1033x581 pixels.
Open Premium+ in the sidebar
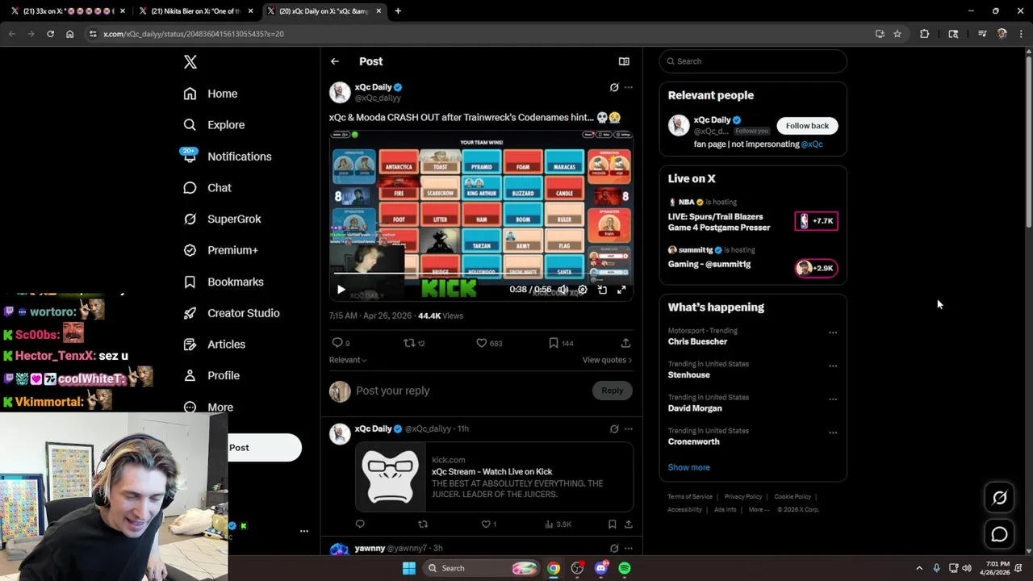(220, 250)
